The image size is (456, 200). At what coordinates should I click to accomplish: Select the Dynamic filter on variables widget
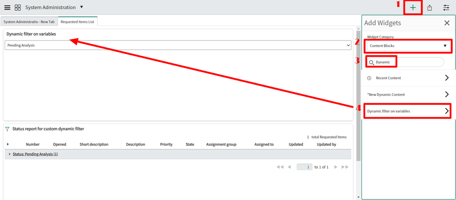409,111
